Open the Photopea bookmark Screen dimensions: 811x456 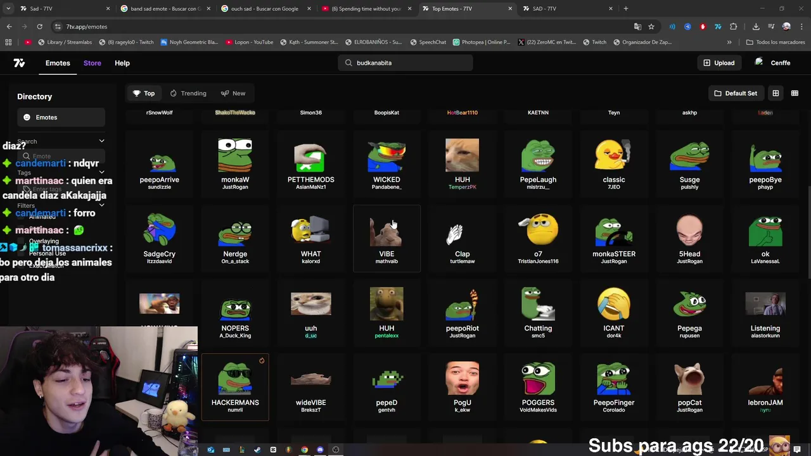(x=482, y=42)
